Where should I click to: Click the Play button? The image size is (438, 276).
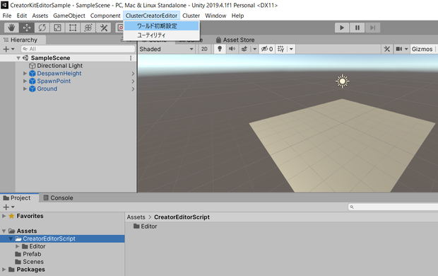[342, 28]
